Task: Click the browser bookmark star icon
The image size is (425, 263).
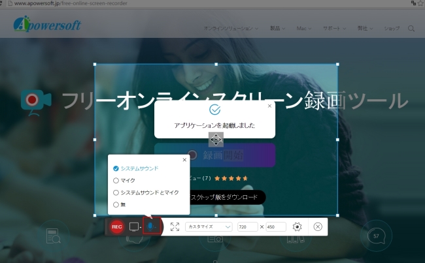Action: point(421,3)
